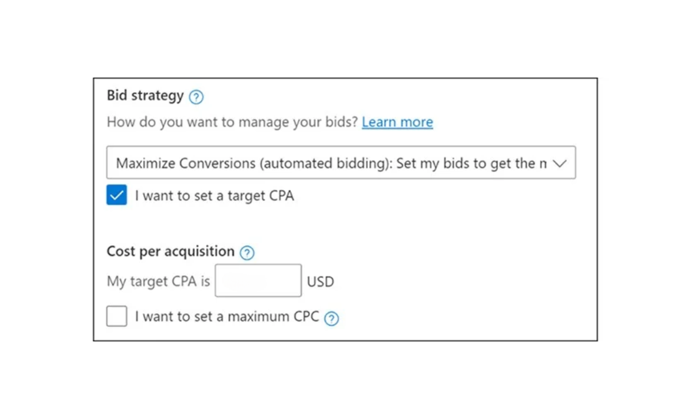The width and height of the screenshot is (690, 419).
Task: Click the 'I want to set a maximum CPC' label
Action: 227,317
